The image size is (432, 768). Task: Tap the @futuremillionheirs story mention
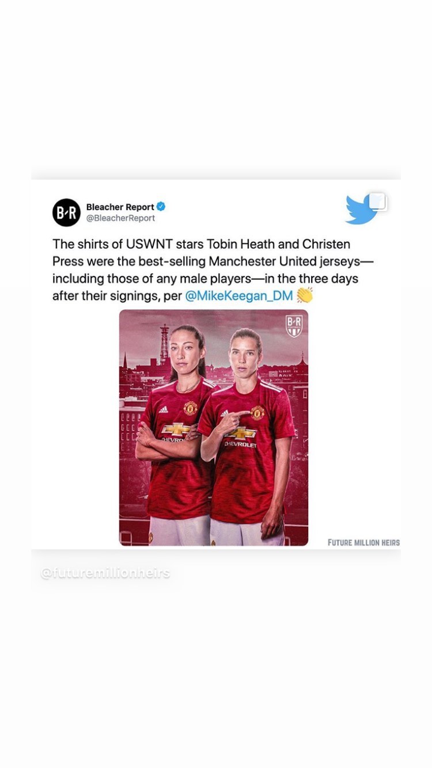(x=105, y=573)
